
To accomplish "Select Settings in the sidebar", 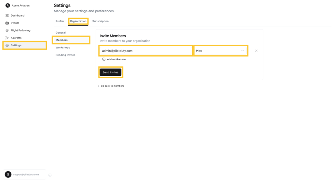I will [25, 45].
